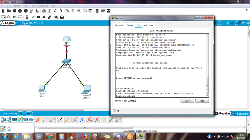The image size is (250, 140).
Task: Click inside the IOS CLI terminal
Action: [161, 65]
